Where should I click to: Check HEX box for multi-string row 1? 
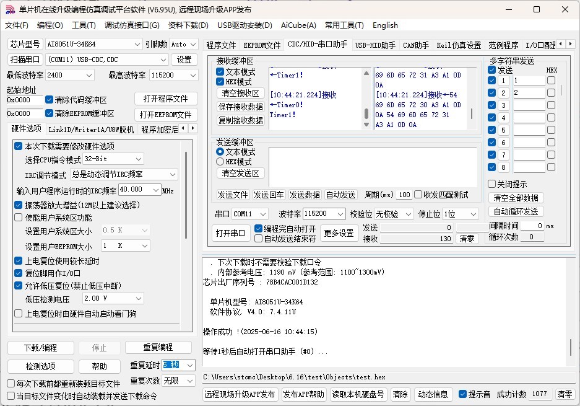tap(551, 81)
